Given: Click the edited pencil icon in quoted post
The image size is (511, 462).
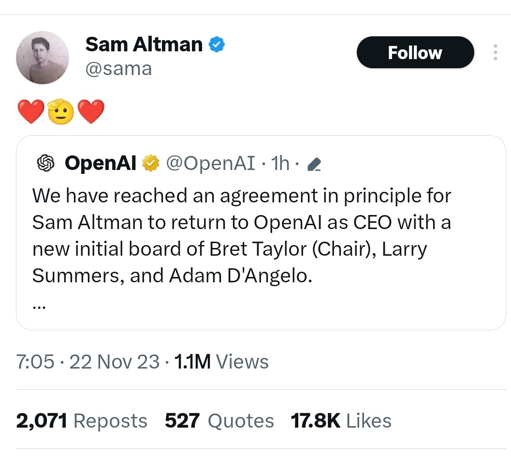Looking at the screenshot, I should pyautogui.click(x=314, y=164).
